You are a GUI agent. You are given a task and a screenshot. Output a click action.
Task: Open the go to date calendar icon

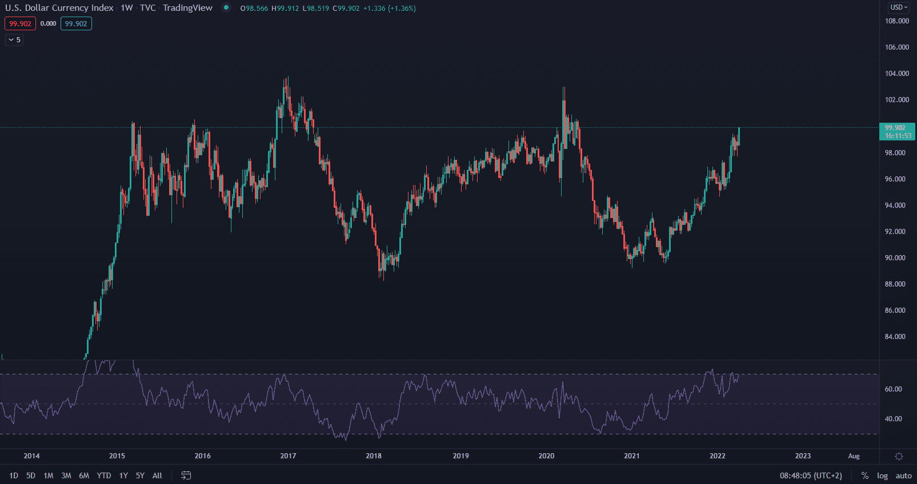pyautogui.click(x=186, y=475)
